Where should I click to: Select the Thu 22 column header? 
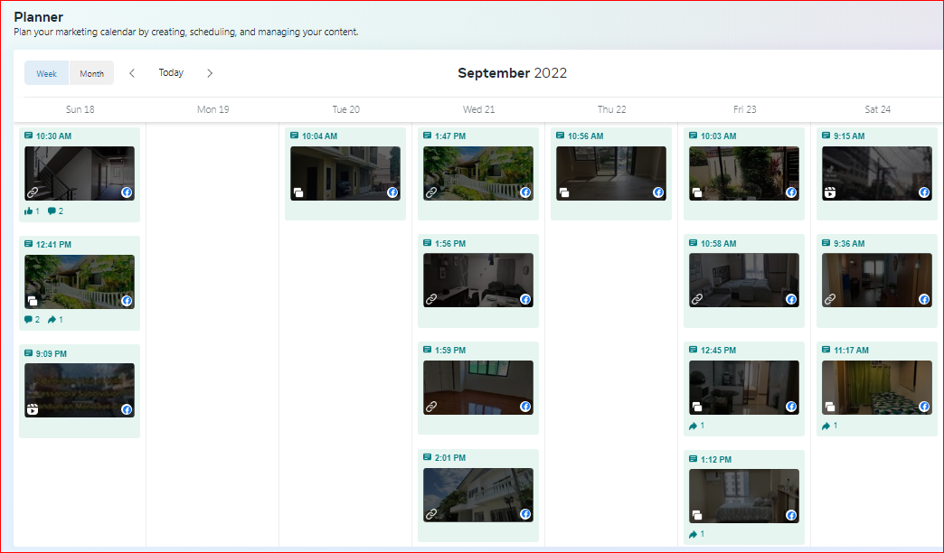coord(611,109)
